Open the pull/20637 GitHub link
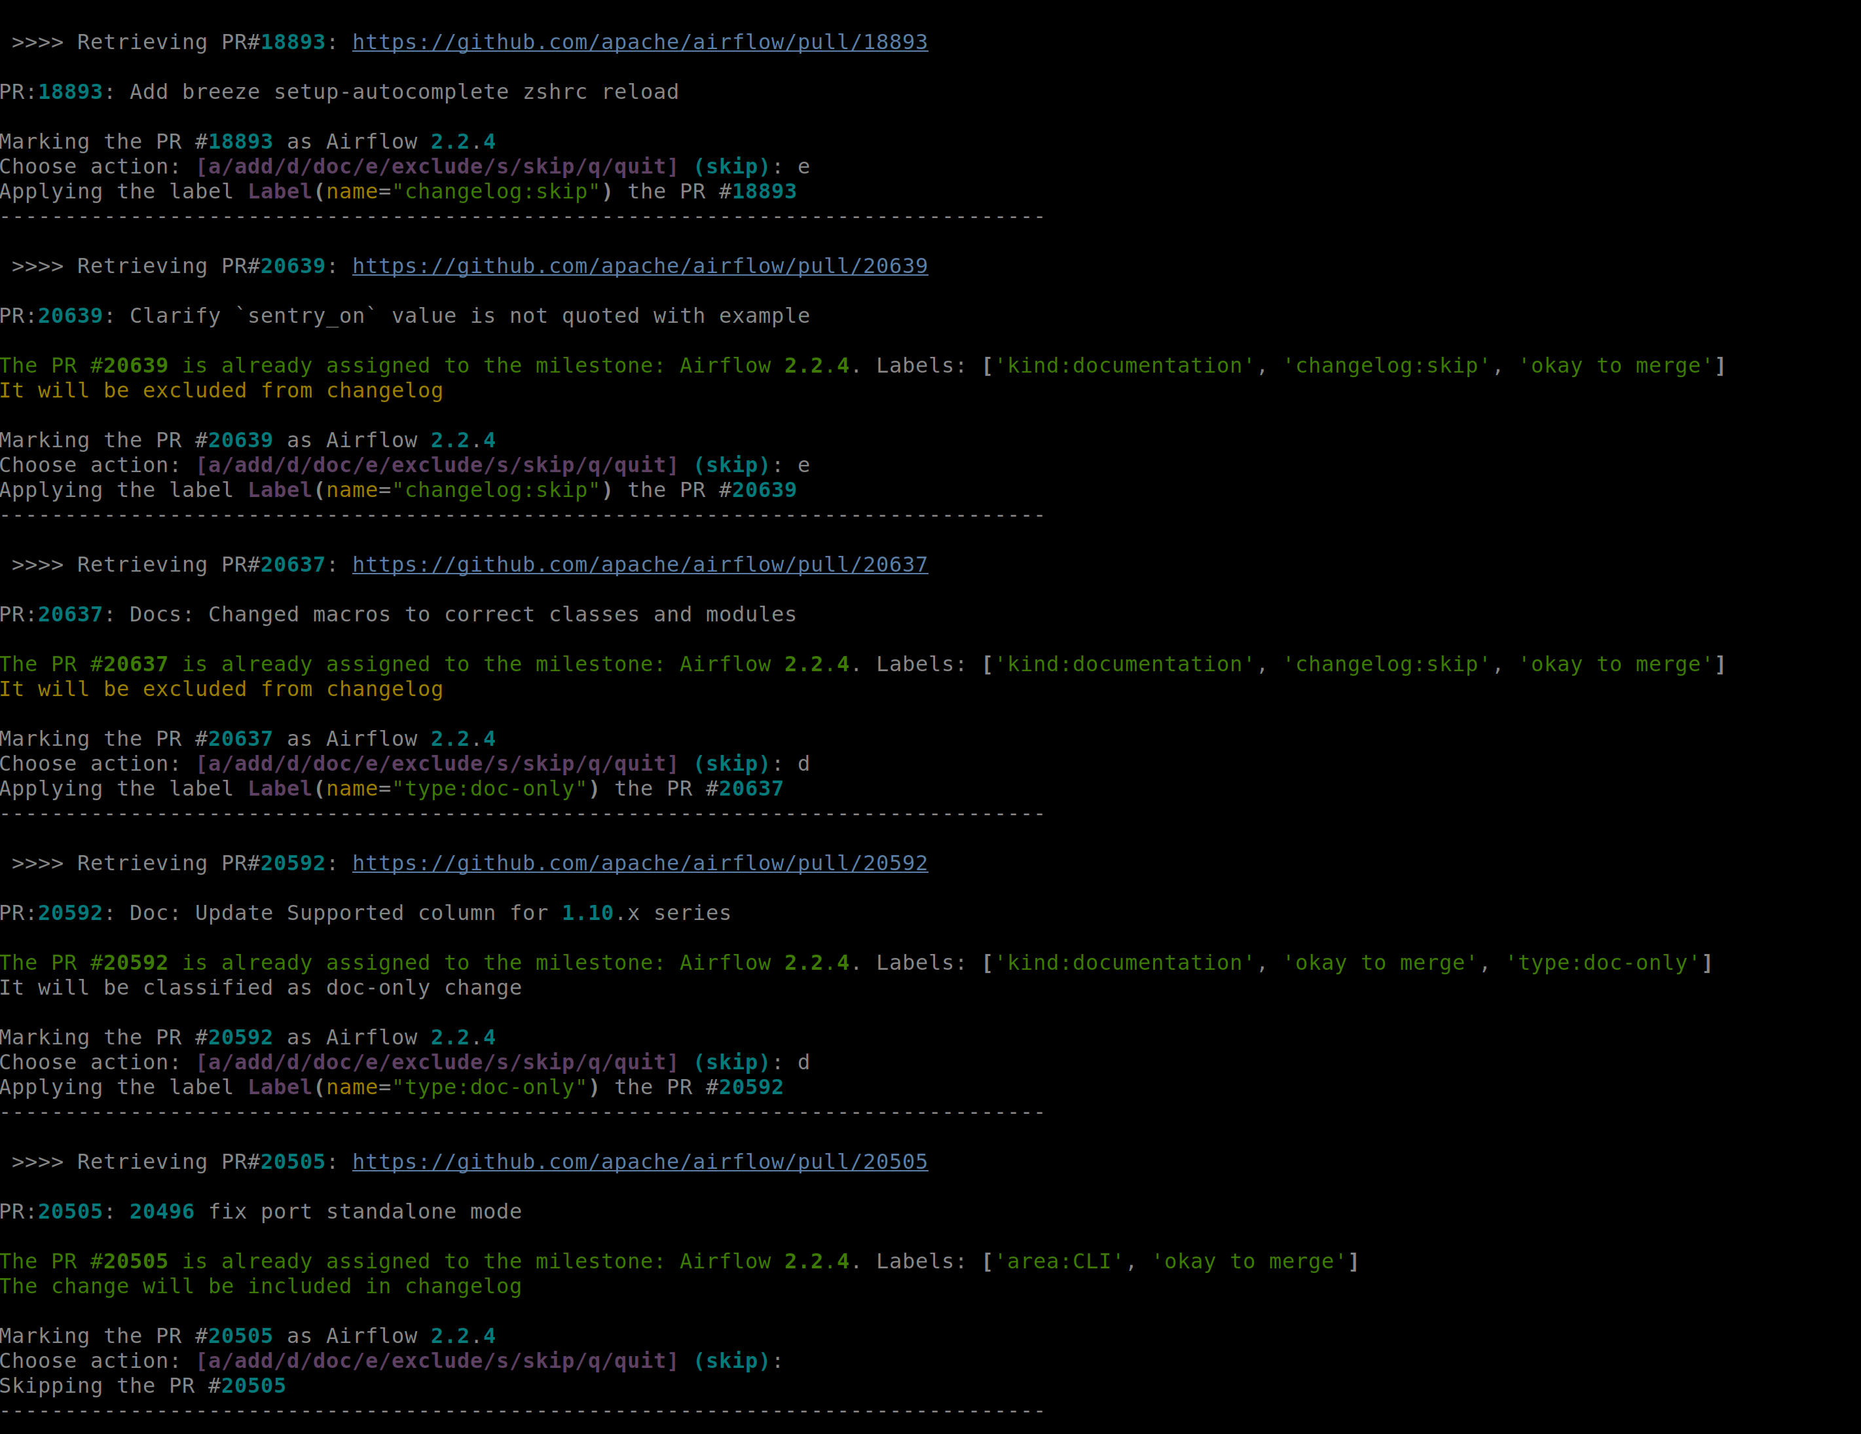 [639, 564]
